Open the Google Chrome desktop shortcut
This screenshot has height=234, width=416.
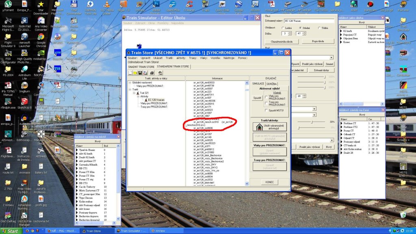pyautogui.click(x=41, y=38)
